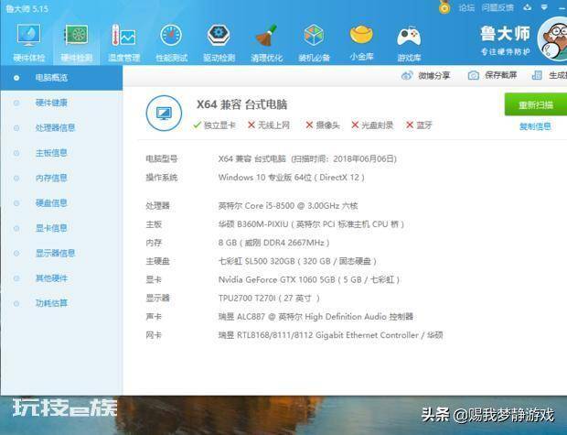Click the 七彩虹 SL500 320GB disk value

(297, 261)
